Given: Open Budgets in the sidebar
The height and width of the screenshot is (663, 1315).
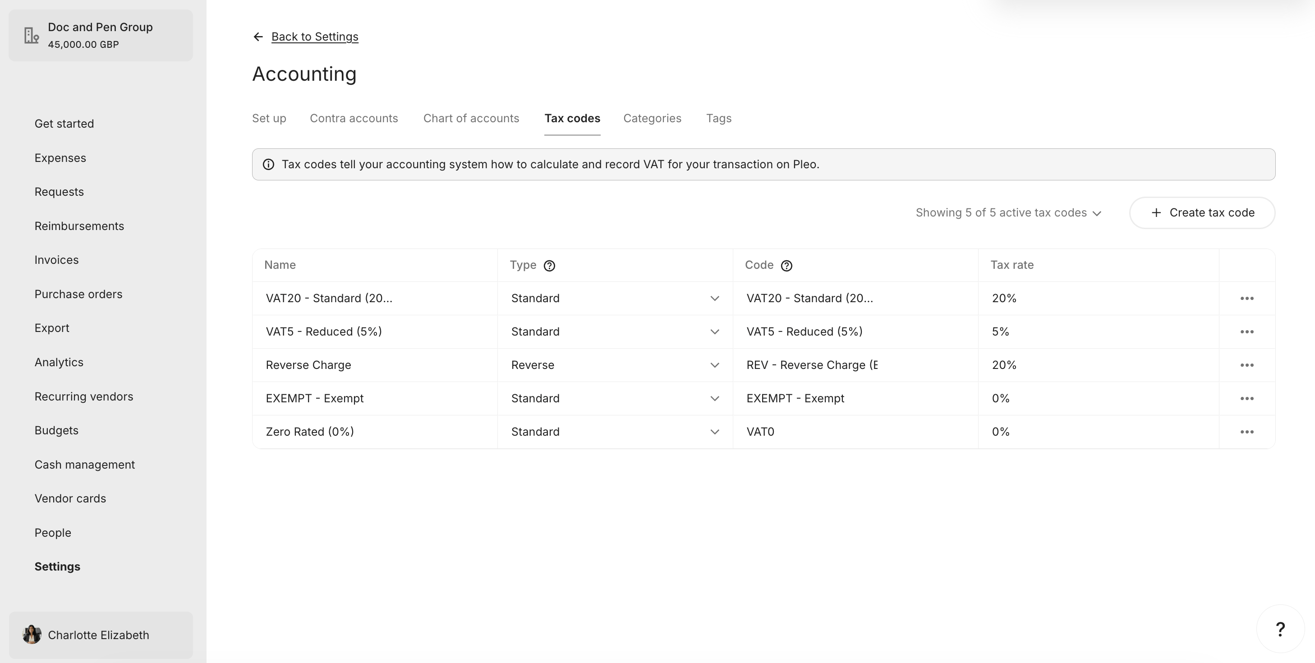Looking at the screenshot, I should coord(57,431).
